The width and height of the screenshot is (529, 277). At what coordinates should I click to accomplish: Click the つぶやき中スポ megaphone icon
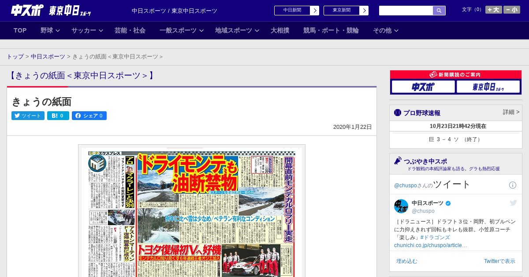(x=398, y=160)
